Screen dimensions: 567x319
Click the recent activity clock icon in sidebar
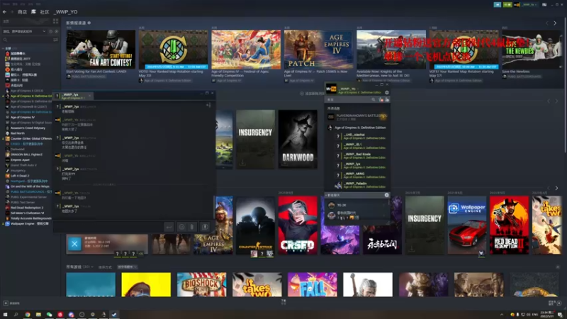(x=50, y=31)
